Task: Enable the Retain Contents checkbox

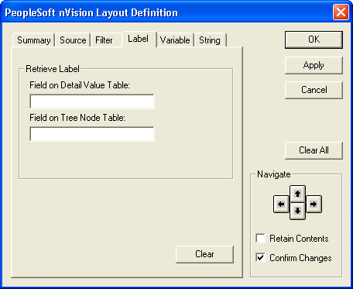Action: pyautogui.click(x=260, y=238)
